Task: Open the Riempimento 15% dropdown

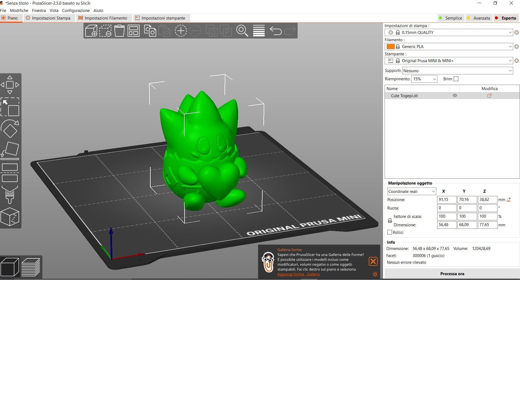Action: (424, 79)
